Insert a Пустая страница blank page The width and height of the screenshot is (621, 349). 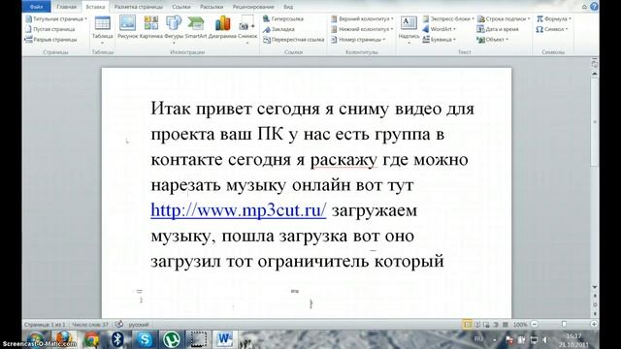[50, 29]
